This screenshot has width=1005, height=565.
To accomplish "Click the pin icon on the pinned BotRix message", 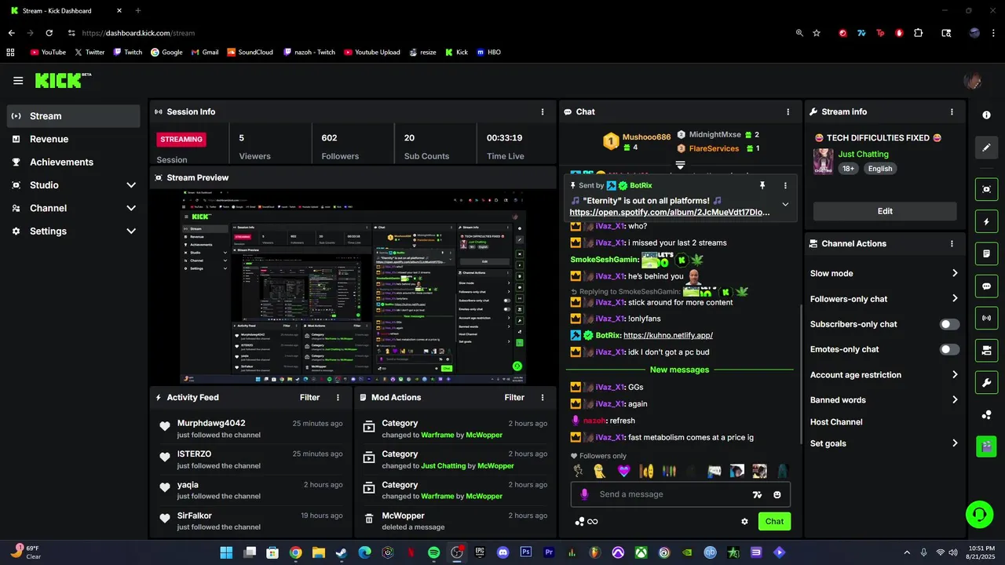I will pyautogui.click(x=762, y=186).
